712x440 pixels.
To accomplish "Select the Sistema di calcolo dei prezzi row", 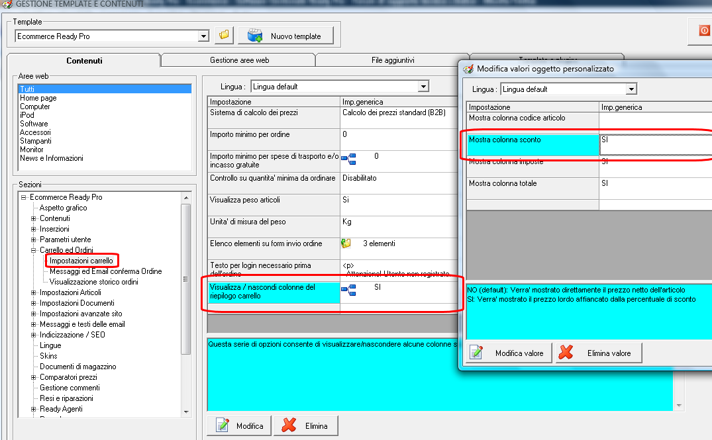I will tap(332, 118).
